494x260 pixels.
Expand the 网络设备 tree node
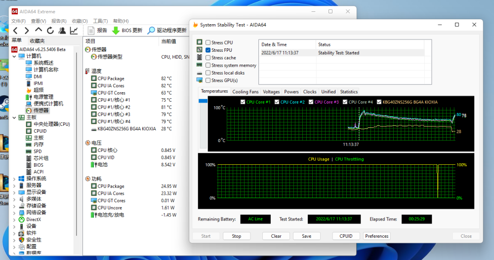(x=14, y=213)
